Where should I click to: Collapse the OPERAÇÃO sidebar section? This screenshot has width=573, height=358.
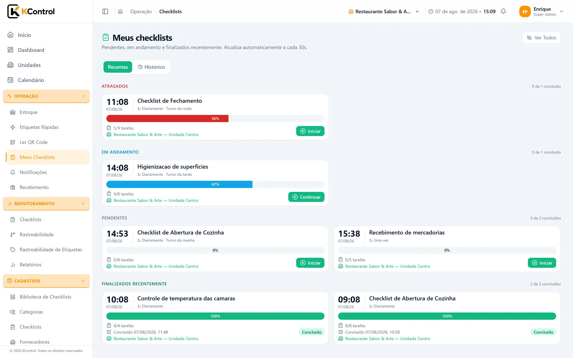coord(46,96)
